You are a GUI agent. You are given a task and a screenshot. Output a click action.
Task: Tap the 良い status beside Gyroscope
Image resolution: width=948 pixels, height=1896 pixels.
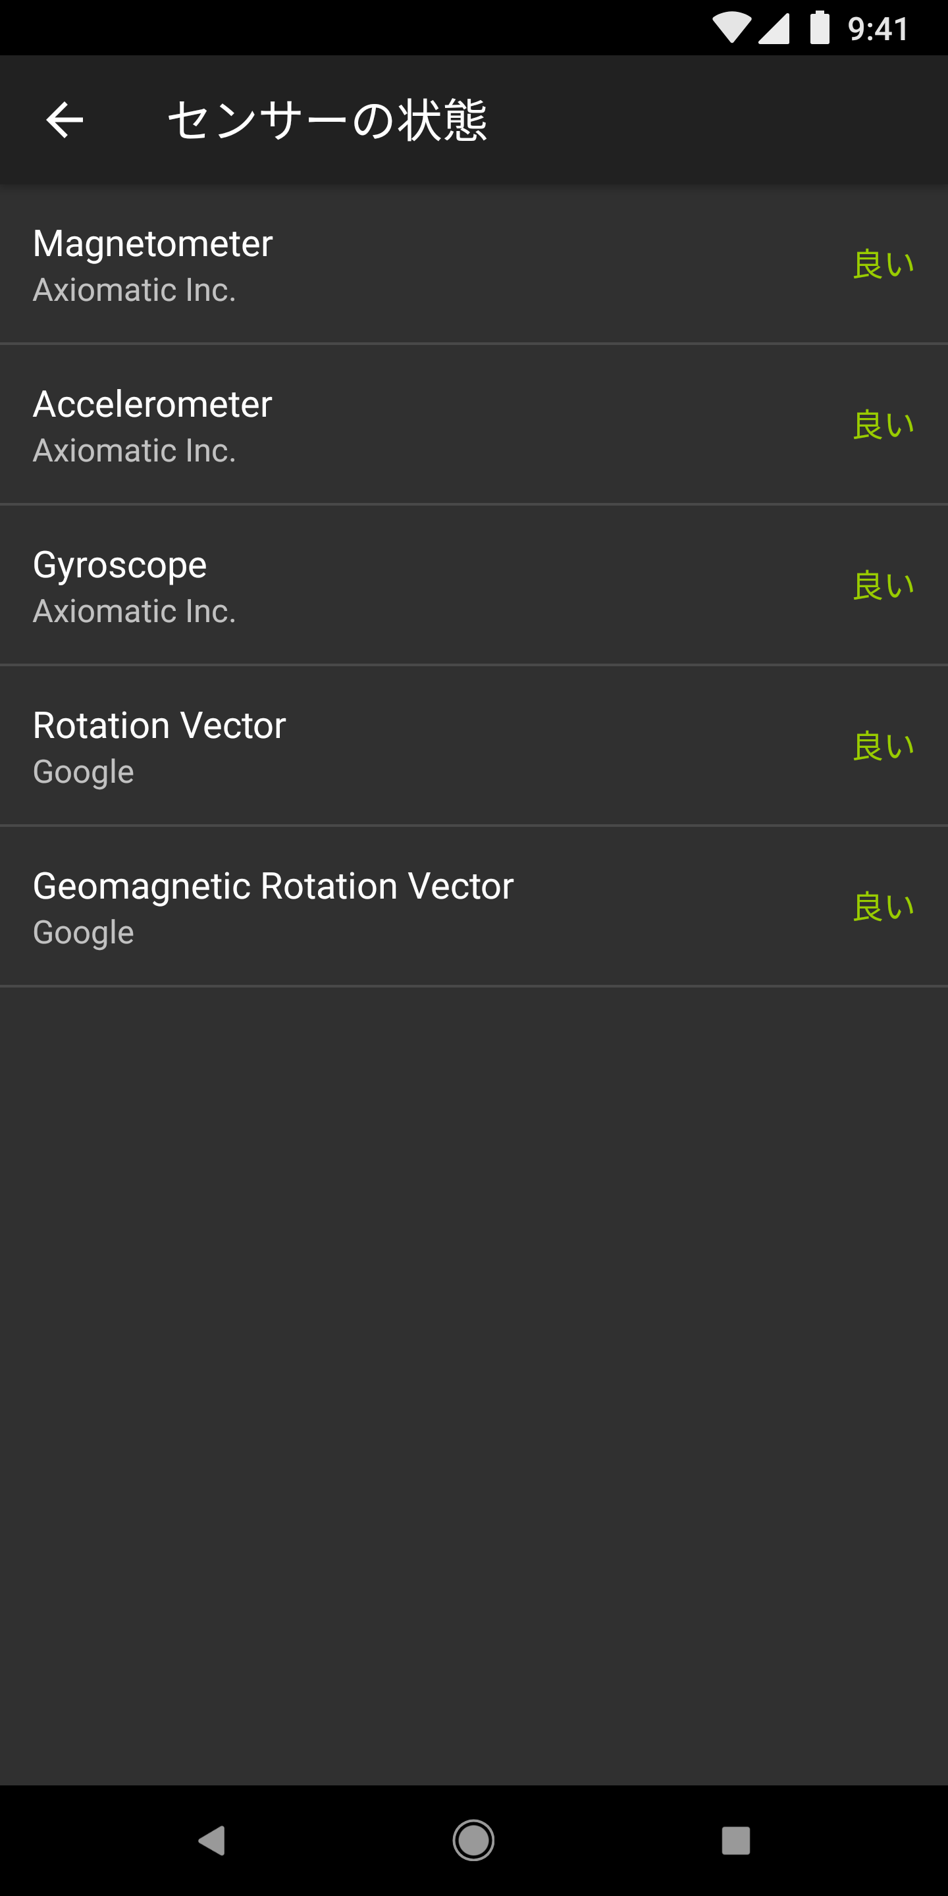883,585
